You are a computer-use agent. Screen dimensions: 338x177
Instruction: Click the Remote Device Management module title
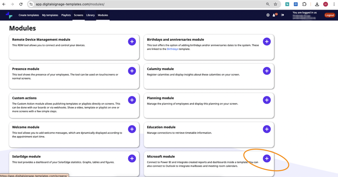[x=41, y=40]
